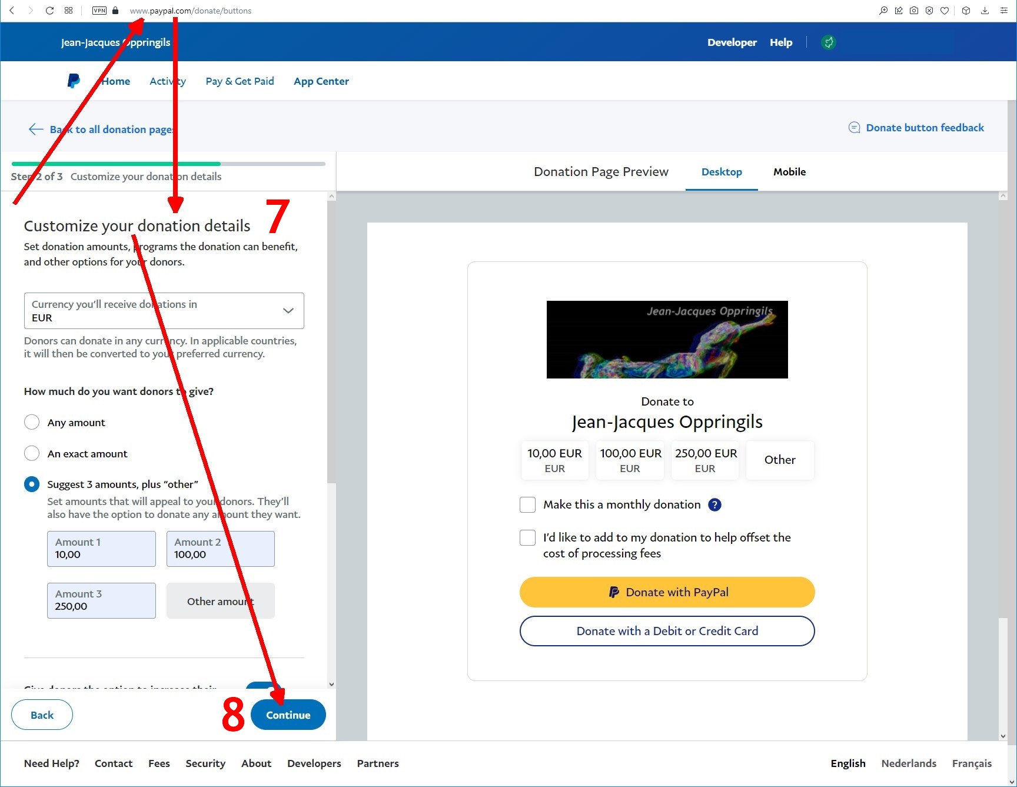Open the currency EUR dropdown
The image size is (1017, 787).
pyautogui.click(x=164, y=311)
